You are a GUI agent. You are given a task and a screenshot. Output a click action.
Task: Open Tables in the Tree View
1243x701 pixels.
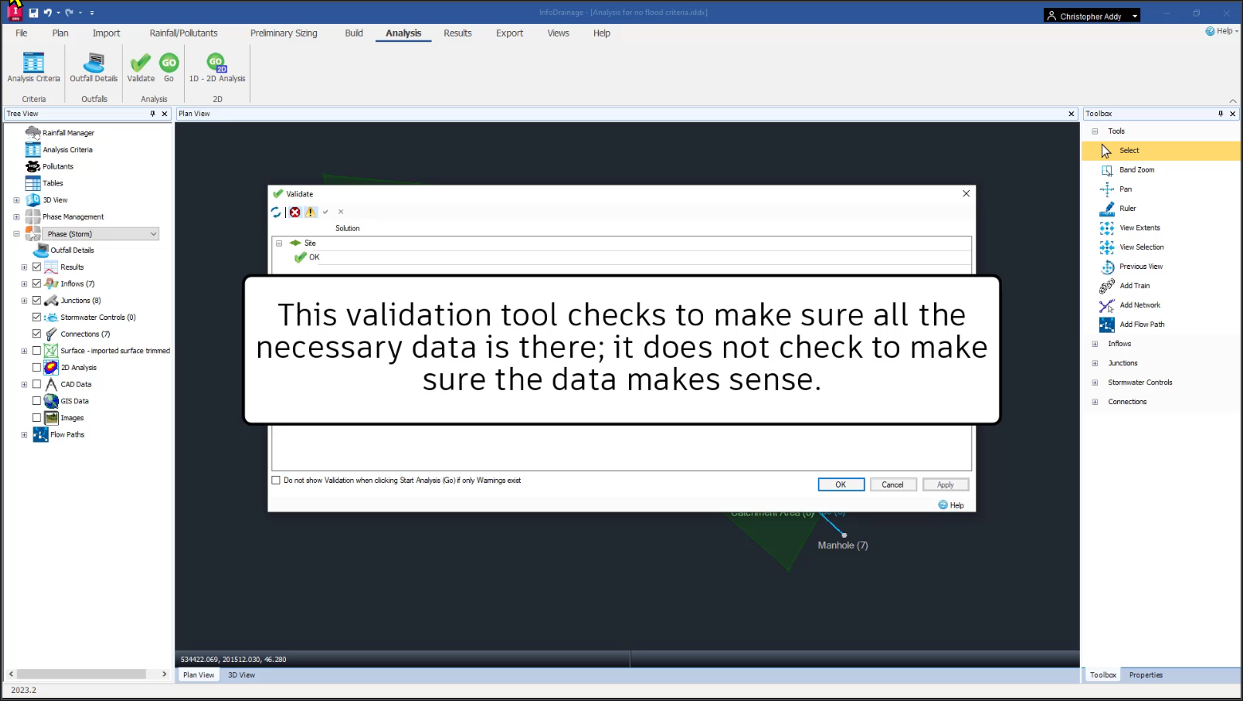click(x=53, y=183)
